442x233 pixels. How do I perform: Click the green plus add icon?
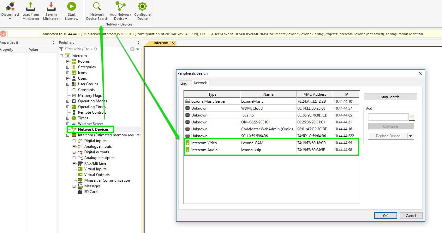(x=412, y=117)
